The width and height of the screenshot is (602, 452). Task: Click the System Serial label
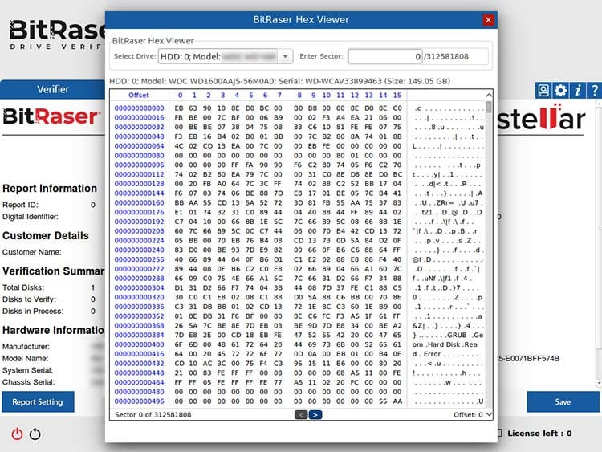coord(27,370)
